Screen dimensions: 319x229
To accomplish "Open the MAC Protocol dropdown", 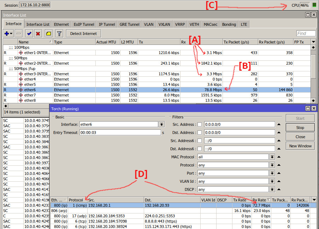I will pyautogui.click(x=272, y=157).
